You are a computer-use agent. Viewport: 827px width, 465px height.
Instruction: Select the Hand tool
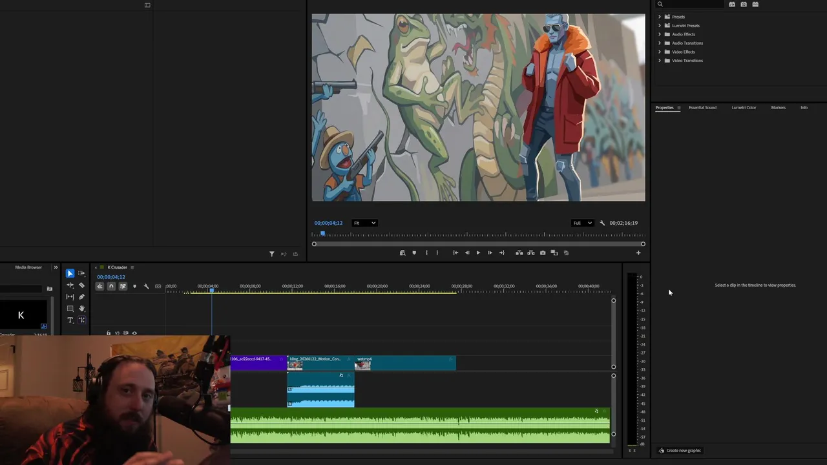[x=81, y=308]
